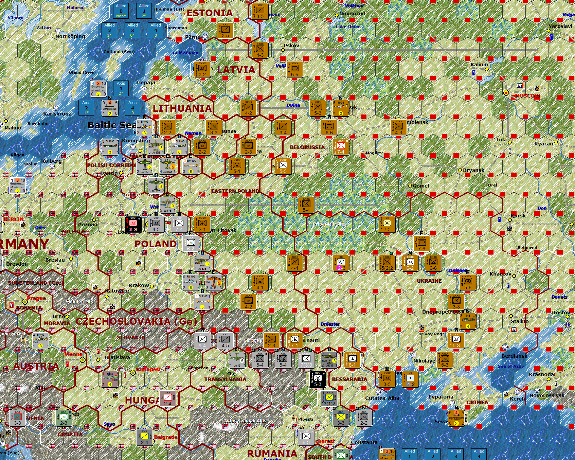This screenshot has width=575, height=460.
Task: Click the 6-3 infantry corps near Bucharest
Action: [x=306, y=437]
